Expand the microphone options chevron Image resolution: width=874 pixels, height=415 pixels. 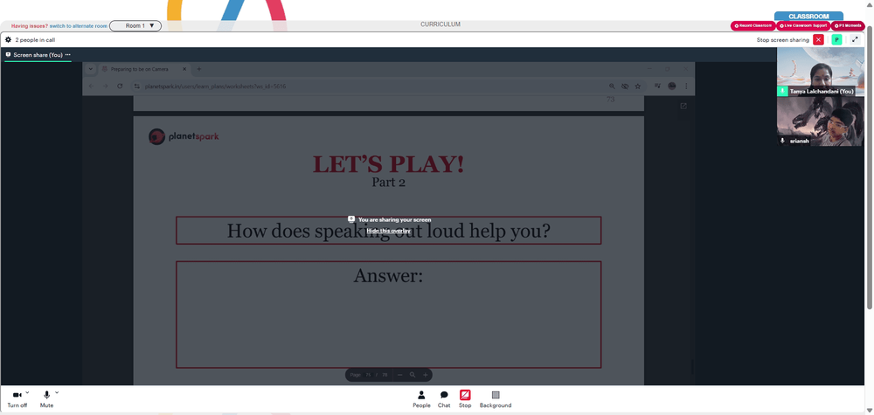point(57,392)
